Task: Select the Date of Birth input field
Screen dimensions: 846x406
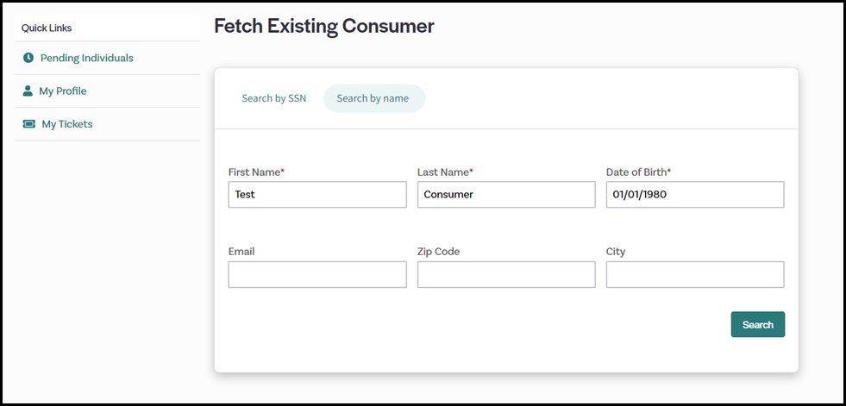Action: point(694,195)
